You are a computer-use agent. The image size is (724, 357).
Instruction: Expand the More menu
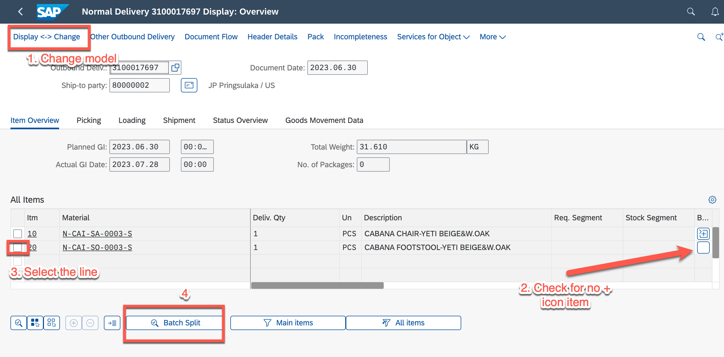click(x=492, y=37)
